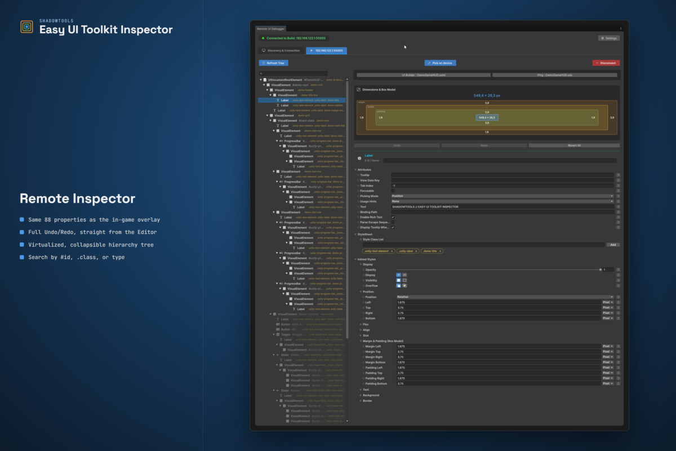Click the window kebab menu icon
This screenshot has height=451, width=676.
pos(621,28)
